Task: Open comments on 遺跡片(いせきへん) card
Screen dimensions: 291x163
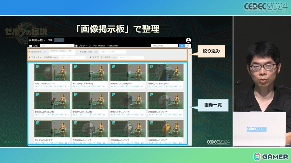Action: point(181,87)
